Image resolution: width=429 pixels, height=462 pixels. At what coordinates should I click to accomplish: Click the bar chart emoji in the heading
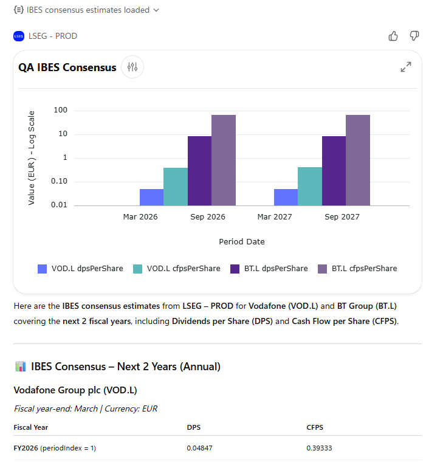pyautogui.click(x=20, y=367)
